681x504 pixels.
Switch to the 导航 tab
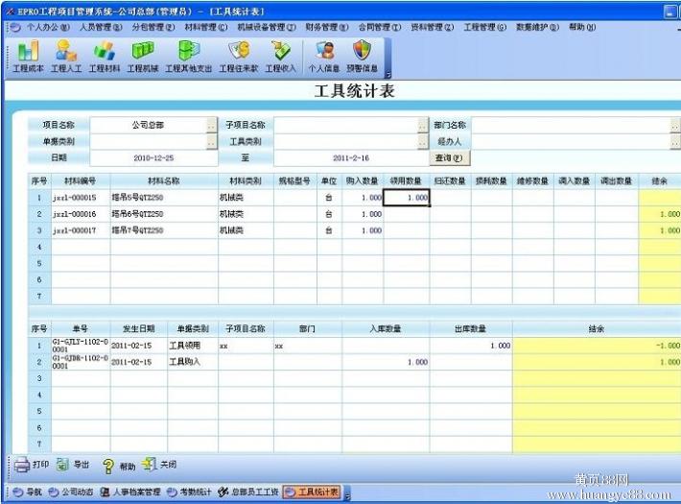(x=28, y=492)
